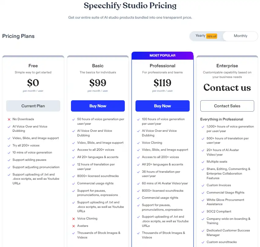
Task: Switch billing to Monthly
Action: point(240,36)
